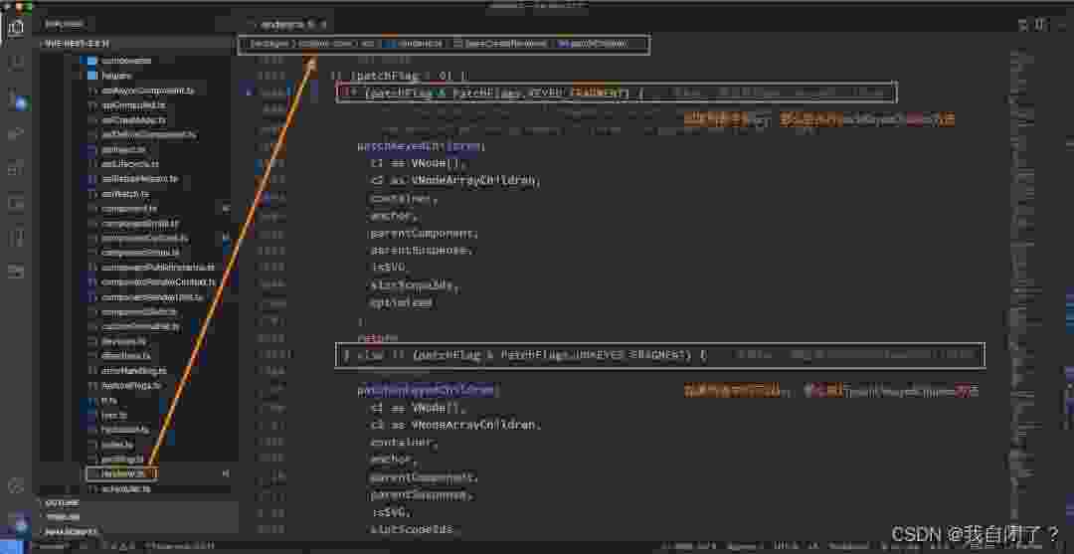Click patchUnkeyedChildren call in code
1074x554 pixels.
click(427, 390)
